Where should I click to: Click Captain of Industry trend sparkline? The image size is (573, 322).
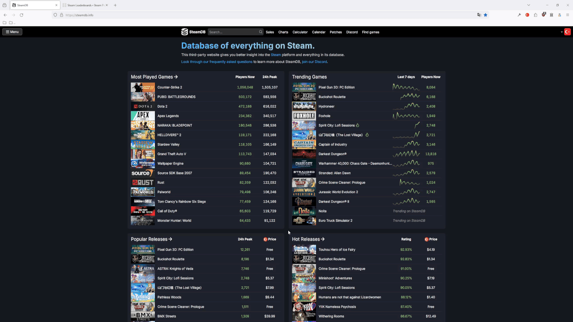[x=406, y=144]
